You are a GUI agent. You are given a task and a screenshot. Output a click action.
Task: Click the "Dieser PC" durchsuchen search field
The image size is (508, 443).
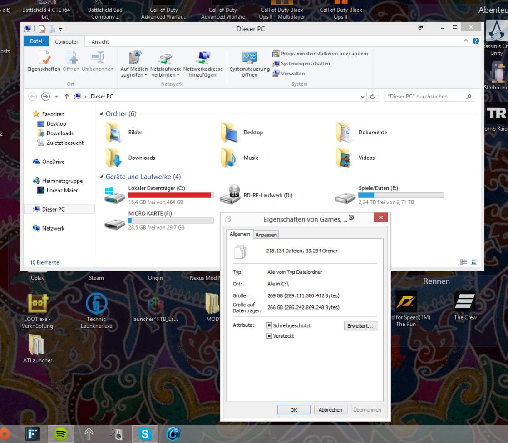click(x=429, y=97)
